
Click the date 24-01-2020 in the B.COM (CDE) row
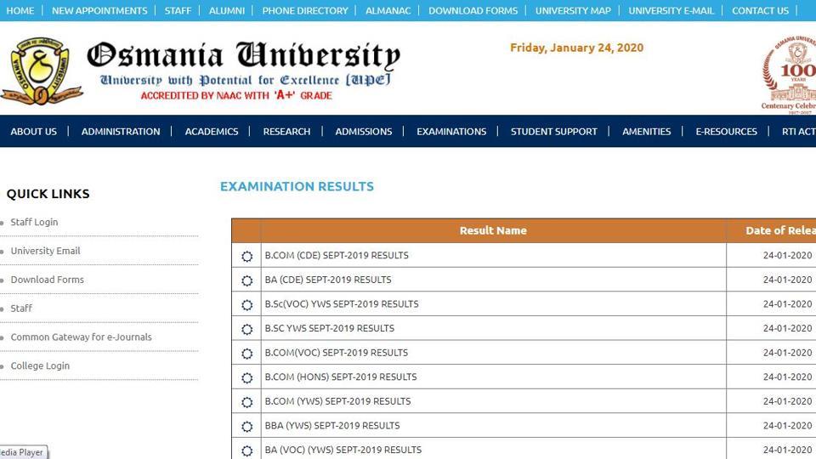pyautogui.click(x=787, y=256)
